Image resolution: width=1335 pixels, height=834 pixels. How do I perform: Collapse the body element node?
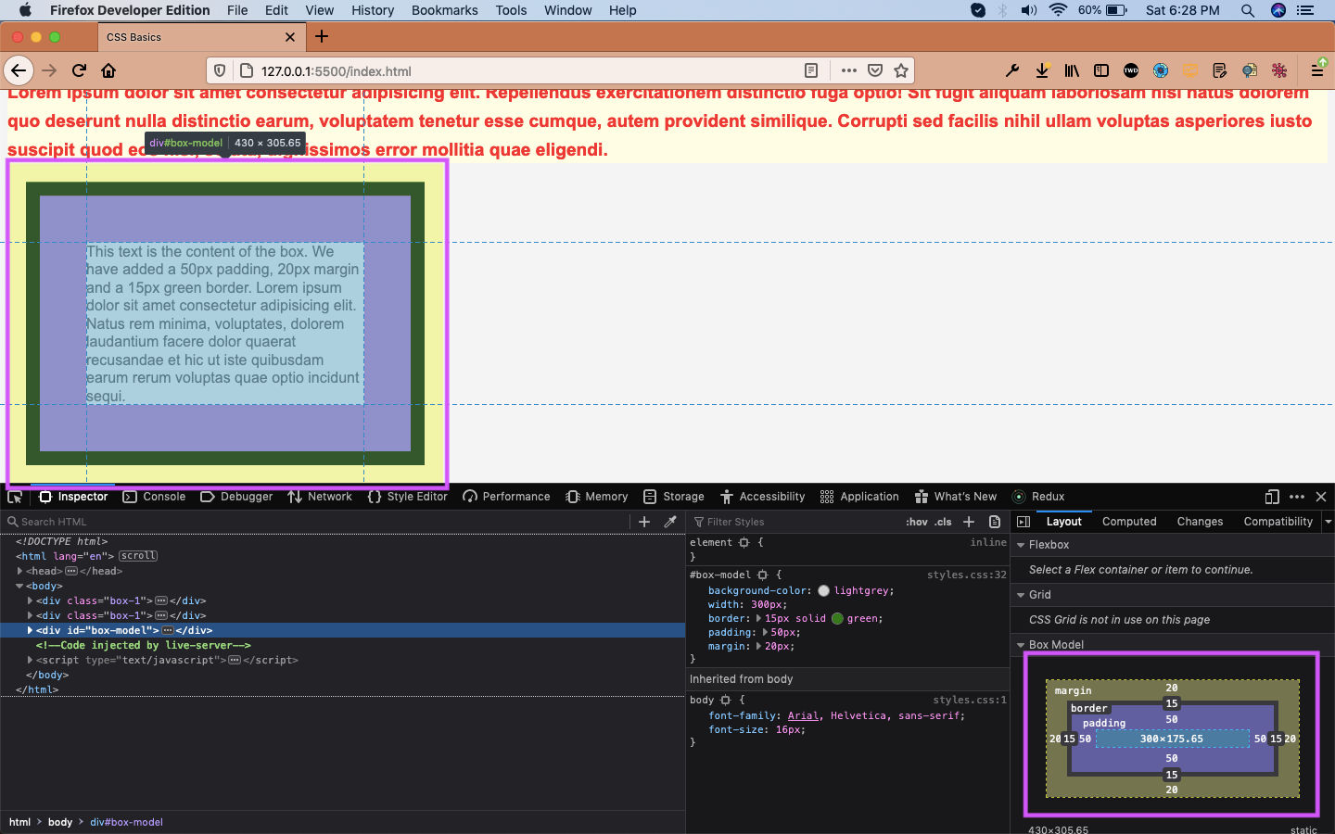pos(19,586)
